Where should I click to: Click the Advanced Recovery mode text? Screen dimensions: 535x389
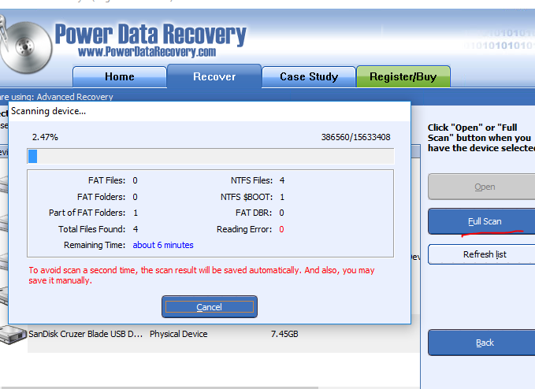click(x=75, y=97)
